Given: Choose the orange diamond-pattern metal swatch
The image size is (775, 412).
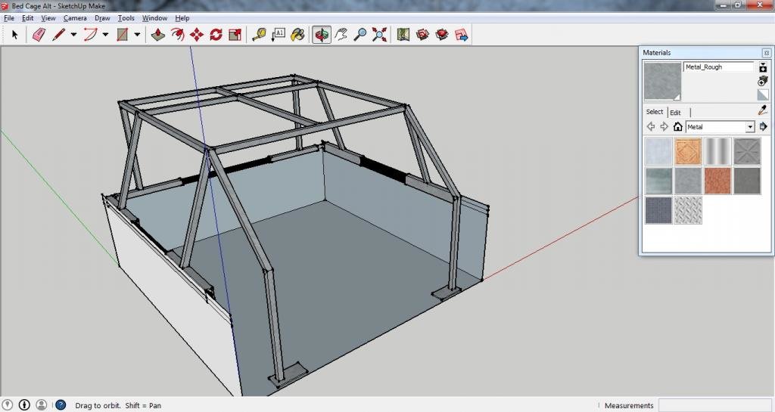Looking at the screenshot, I should click(688, 151).
